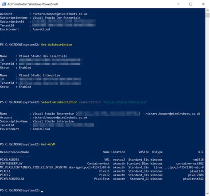Click the pixel2308 NIC value
The width and height of the screenshot is (210, 196).
(x=196, y=175)
